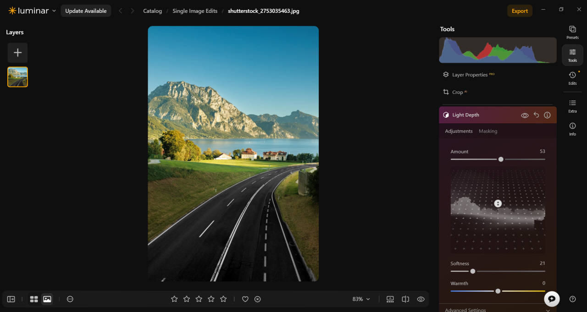Open the Luminar logo menu

coord(32,11)
